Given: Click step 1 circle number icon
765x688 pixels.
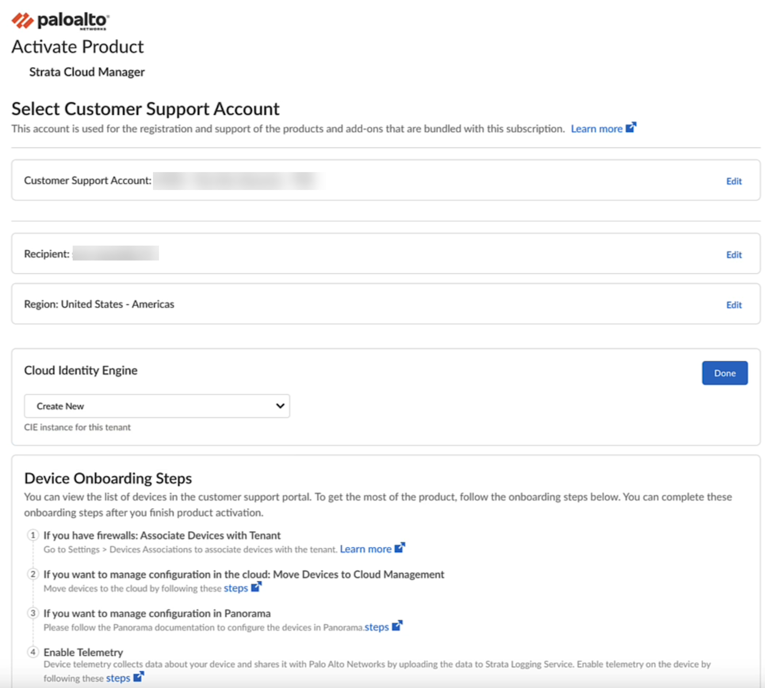Looking at the screenshot, I should [33, 535].
